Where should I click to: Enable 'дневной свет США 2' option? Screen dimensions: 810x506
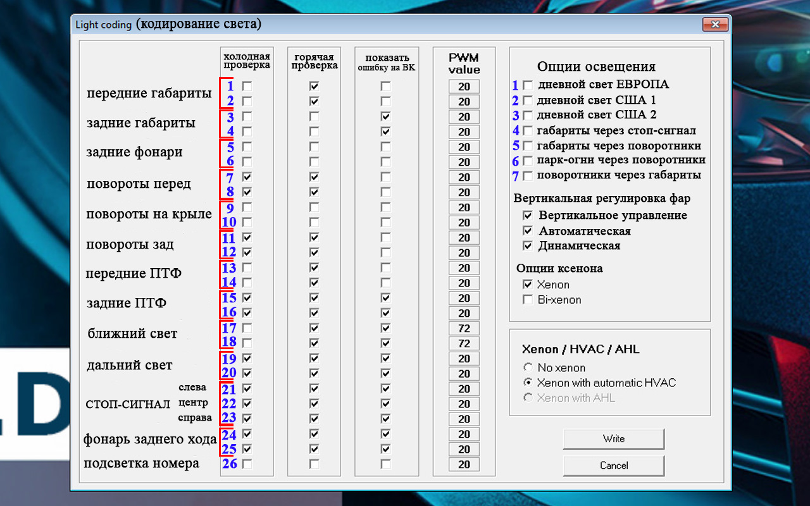click(527, 116)
